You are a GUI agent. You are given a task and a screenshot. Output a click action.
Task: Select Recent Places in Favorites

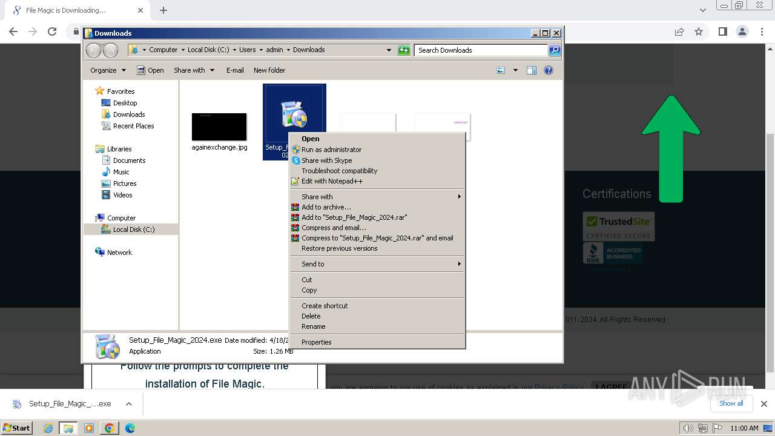133,126
